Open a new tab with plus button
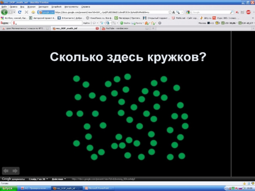This screenshot has height=191, width=255. pos(153,28)
